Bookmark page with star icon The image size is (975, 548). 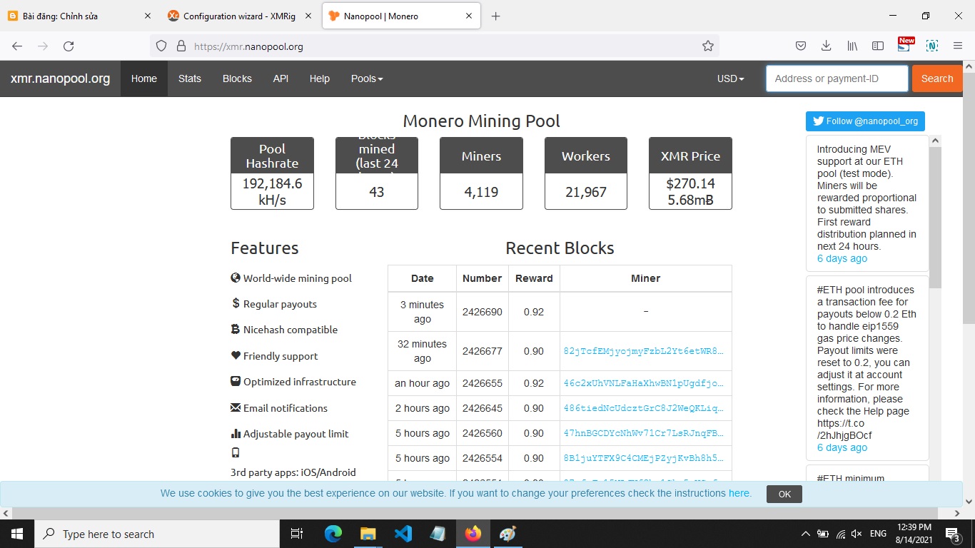pyautogui.click(x=707, y=46)
